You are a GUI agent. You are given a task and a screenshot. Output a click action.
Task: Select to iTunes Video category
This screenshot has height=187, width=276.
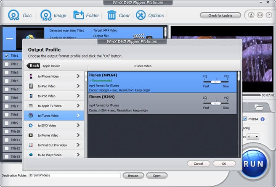click(54, 116)
